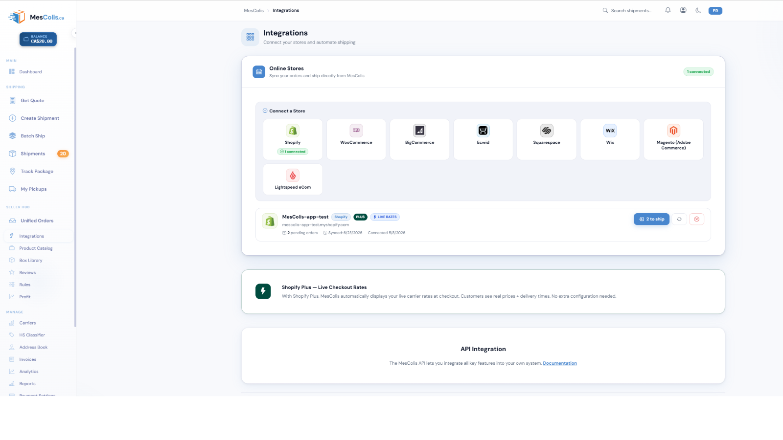Click the MesColis breadcrumb link
This screenshot has height=440, width=783.
coord(253,11)
